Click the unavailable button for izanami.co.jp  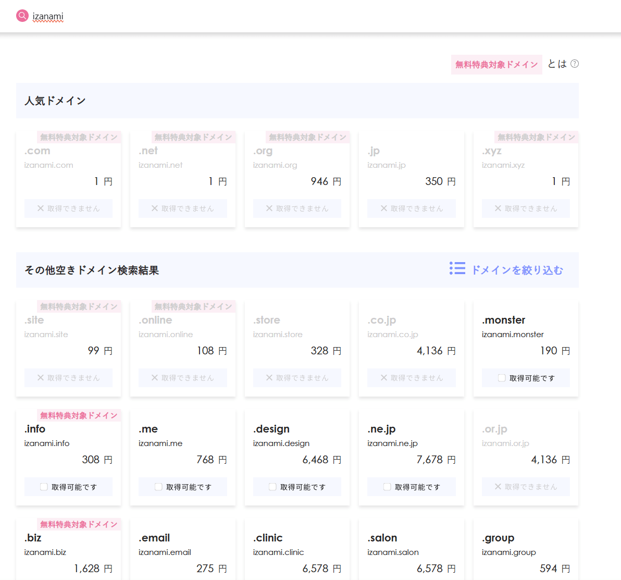point(412,378)
